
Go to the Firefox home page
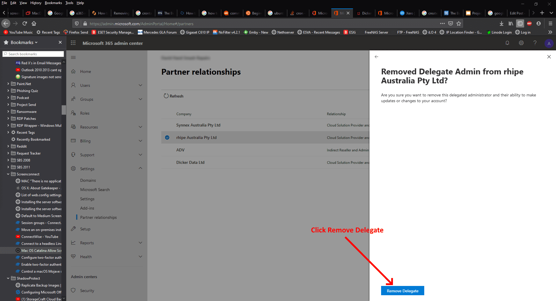point(34,23)
